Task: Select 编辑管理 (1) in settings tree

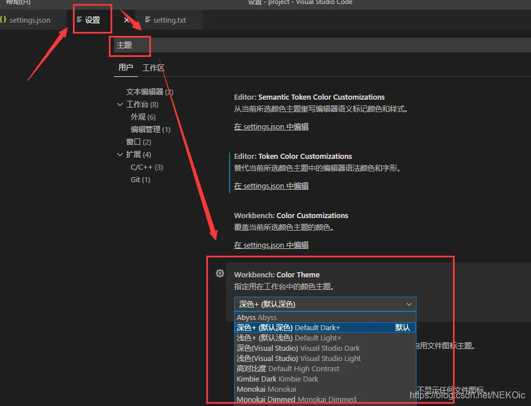Action: (150, 129)
